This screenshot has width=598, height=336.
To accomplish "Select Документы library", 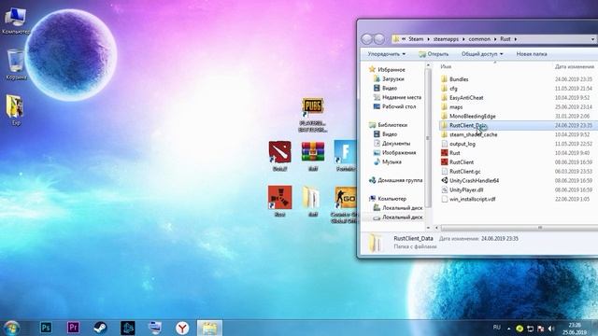I will (x=392, y=143).
